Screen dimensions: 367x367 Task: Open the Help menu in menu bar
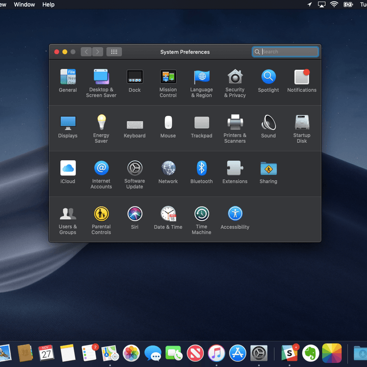coord(48,5)
